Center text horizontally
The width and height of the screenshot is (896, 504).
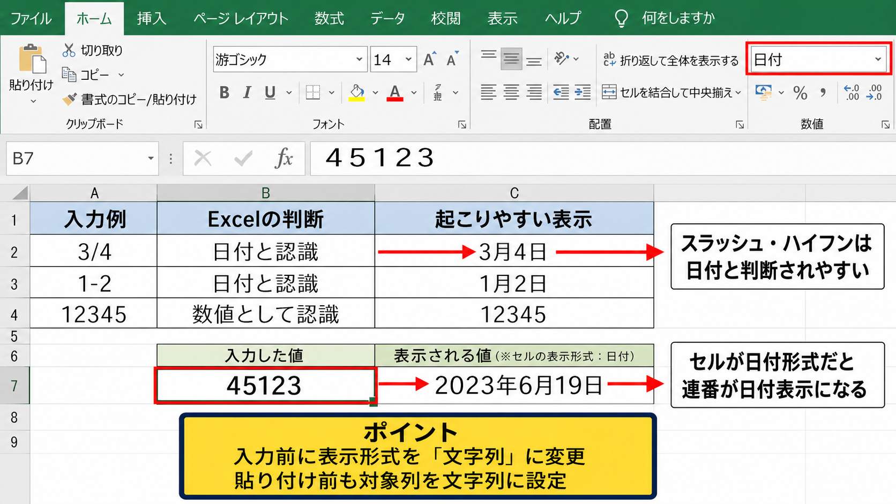[x=511, y=92]
